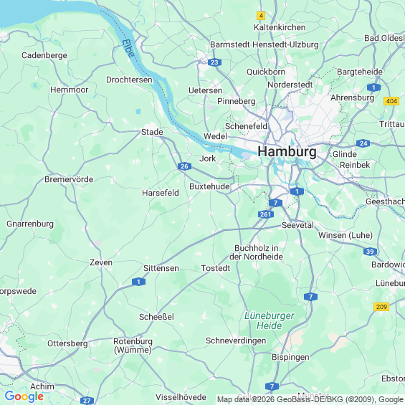Click the A261 highway shield below Hamburg
The width and height of the screenshot is (405, 405).
[265, 214]
